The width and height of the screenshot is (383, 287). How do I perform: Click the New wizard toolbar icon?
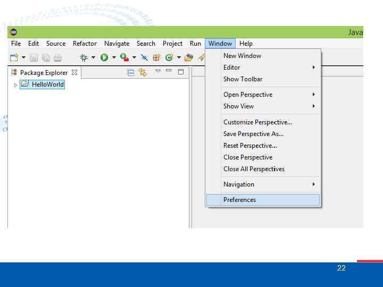point(14,57)
